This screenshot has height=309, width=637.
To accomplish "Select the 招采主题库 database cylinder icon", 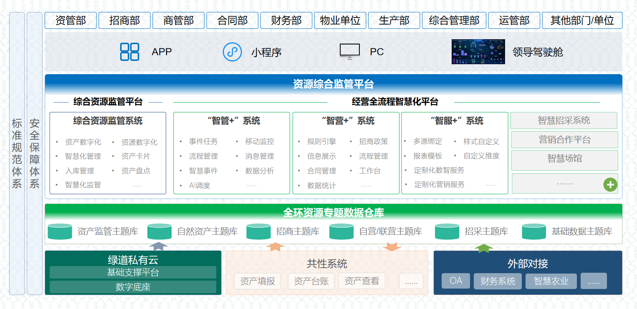I will pos(447,231).
